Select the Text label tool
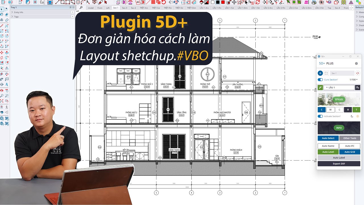 click(7, 79)
